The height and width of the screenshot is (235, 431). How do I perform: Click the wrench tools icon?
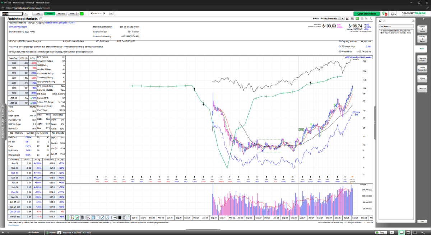pos(366,19)
